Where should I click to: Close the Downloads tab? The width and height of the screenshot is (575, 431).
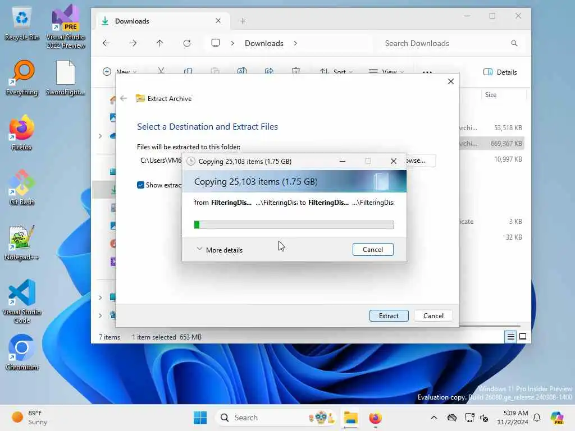218,21
